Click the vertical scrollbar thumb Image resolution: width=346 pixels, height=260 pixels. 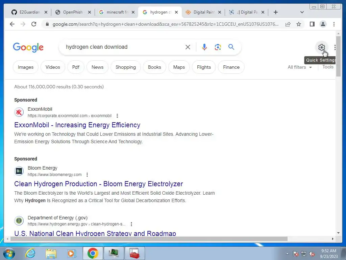point(338,56)
